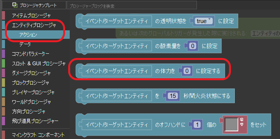Click the 0 value in the 酸素量 block
Viewport: 280px width, 139px height.
pos(193,46)
